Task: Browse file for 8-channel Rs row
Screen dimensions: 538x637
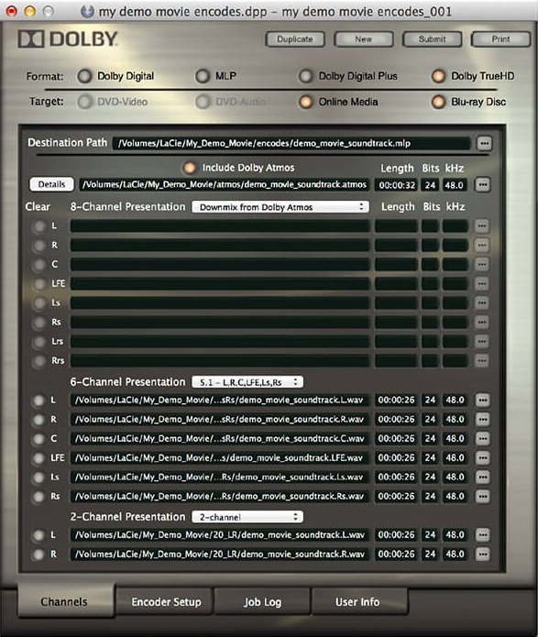Action: tap(481, 322)
